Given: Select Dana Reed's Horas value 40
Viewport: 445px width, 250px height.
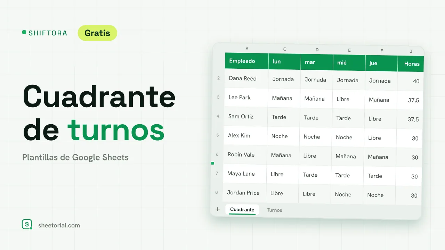Looking at the screenshot, I should 410,81.
